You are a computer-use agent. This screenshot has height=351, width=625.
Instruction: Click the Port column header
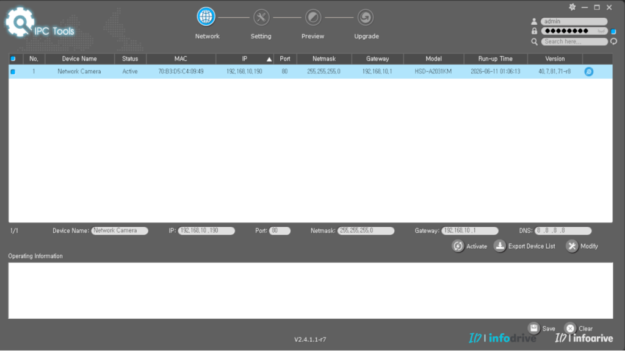[284, 59]
